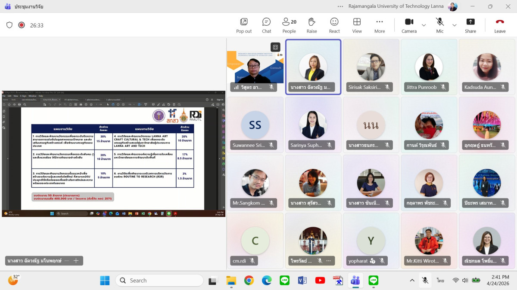This screenshot has height=290, width=517.
Task: Open the React emoji menu
Action: (x=334, y=25)
